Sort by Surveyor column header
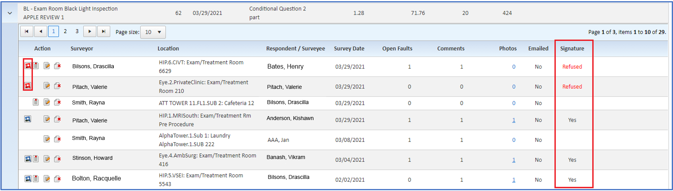 coord(82,48)
